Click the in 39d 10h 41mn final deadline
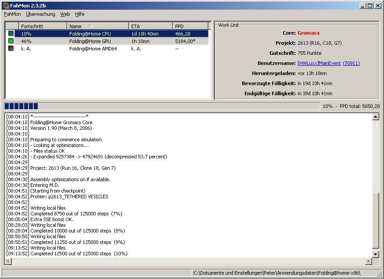 coord(315,93)
